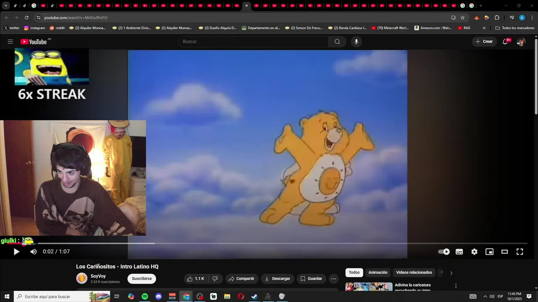Open options menu for Adivina la caricatura
The image size is (538, 302).
(456, 286)
